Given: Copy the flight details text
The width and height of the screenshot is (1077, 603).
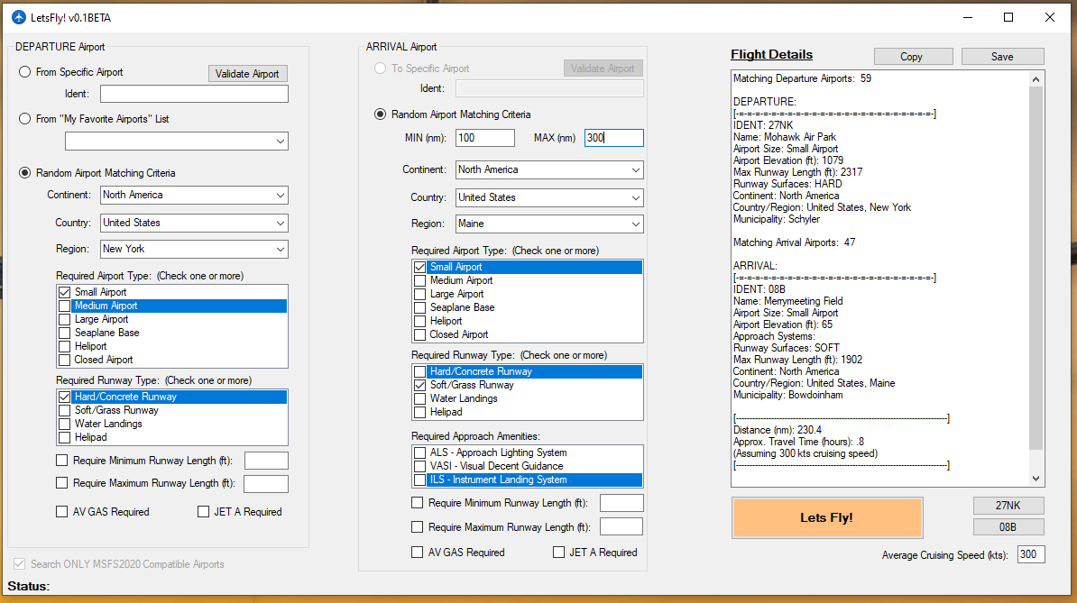Looking at the screenshot, I should (x=911, y=57).
